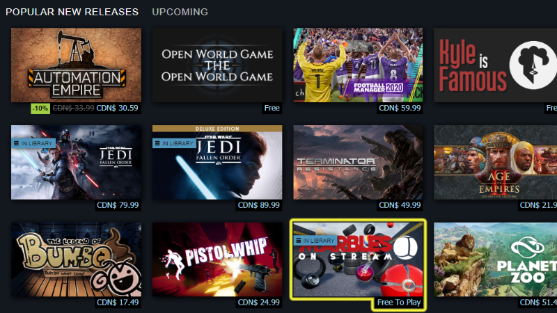557x313 pixels.
Task: Open the Automation Empire game thumbnail
Action: 76,65
